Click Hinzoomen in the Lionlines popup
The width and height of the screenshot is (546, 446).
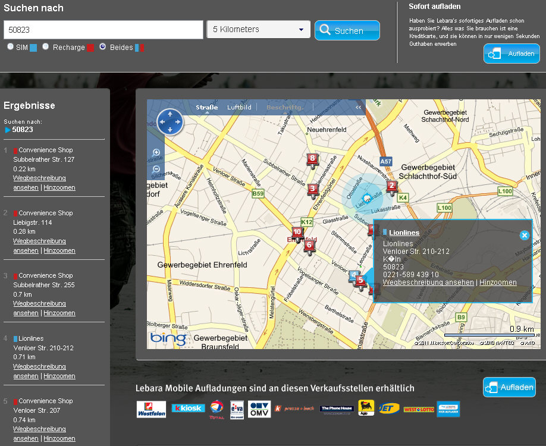(498, 282)
